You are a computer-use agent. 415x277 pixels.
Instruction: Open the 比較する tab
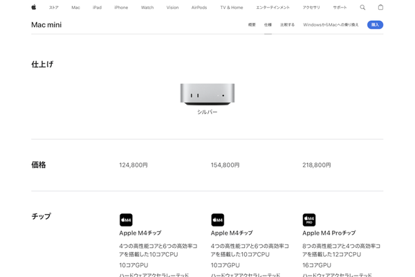point(288,25)
